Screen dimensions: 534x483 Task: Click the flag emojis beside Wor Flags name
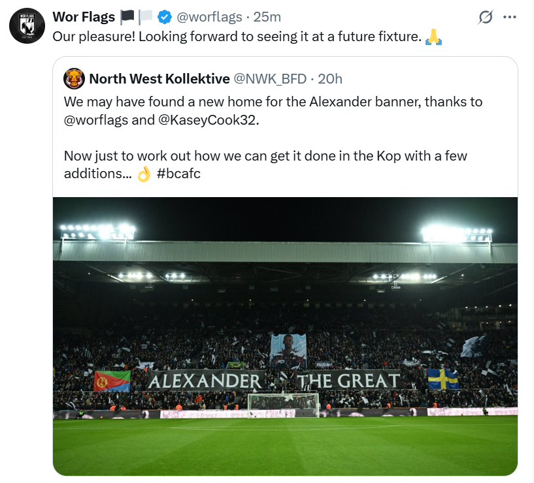coord(138,16)
